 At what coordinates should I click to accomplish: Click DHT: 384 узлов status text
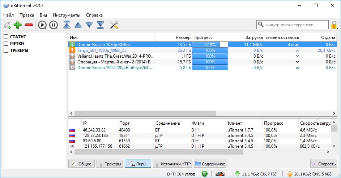(x=181, y=174)
